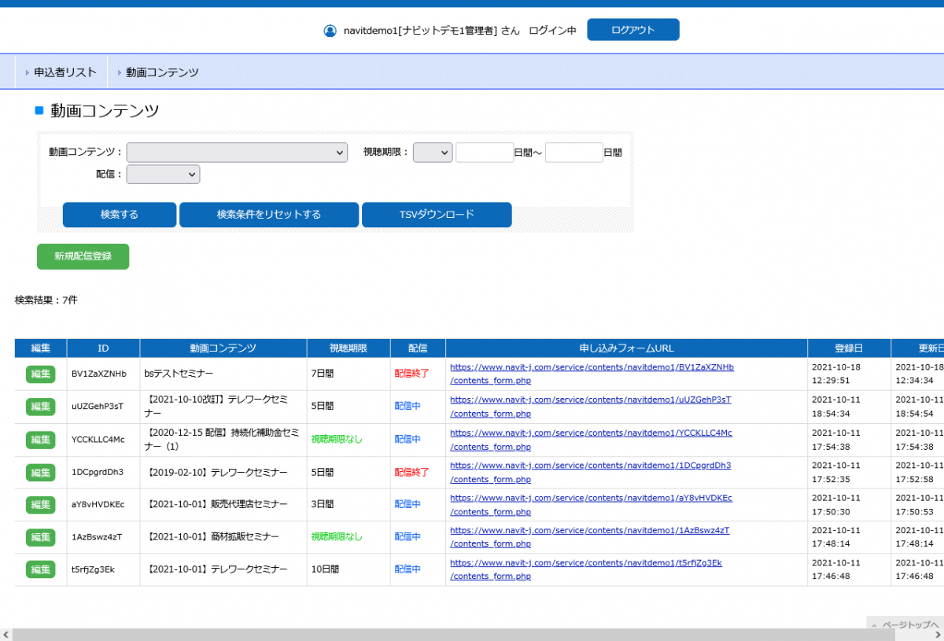Click the horizontal scrollbar at the bottom
The height and width of the screenshot is (641, 944).
[x=472, y=635]
